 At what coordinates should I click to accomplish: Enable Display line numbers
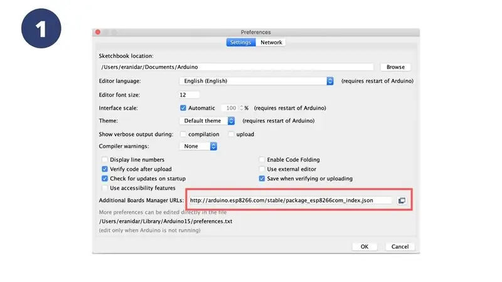pos(104,160)
